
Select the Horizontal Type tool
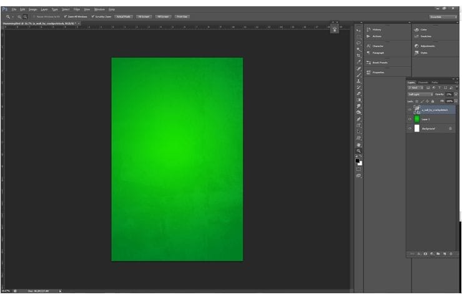[x=358, y=125]
